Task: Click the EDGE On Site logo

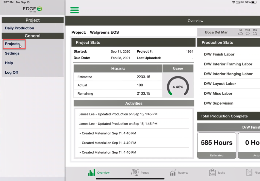Action: click(32, 9)
